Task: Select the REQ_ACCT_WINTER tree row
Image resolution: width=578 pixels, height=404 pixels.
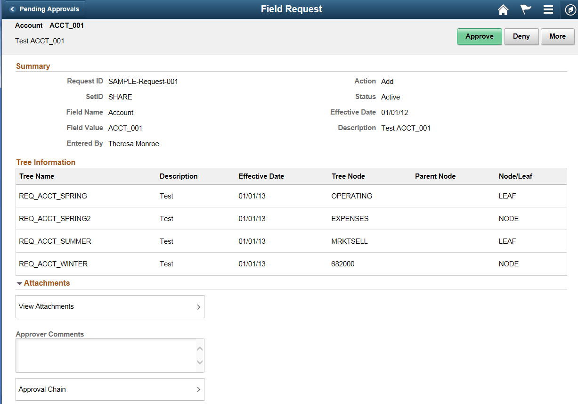Action: tap(291, 264)
